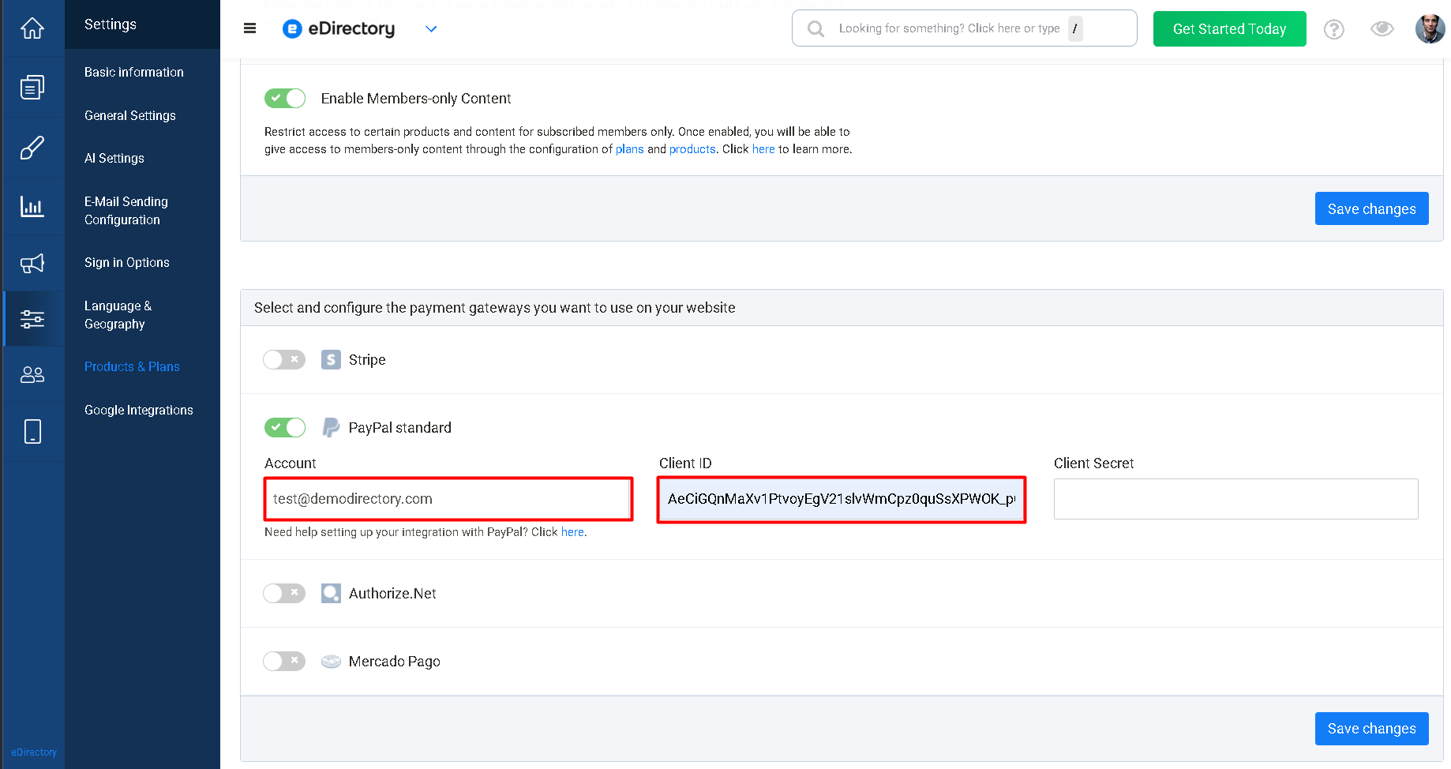Click the eDirectory logo in header
Image resolution: width=1451 pixels, height=769 pixels.
(x=339, y=29)
